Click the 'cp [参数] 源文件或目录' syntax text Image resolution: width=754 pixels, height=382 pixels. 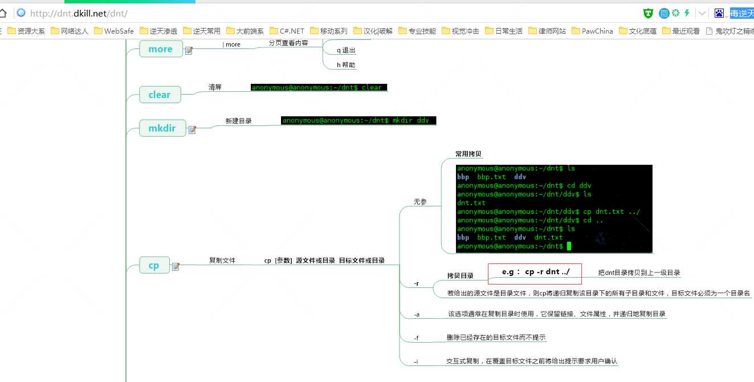[x=324, y=261]
